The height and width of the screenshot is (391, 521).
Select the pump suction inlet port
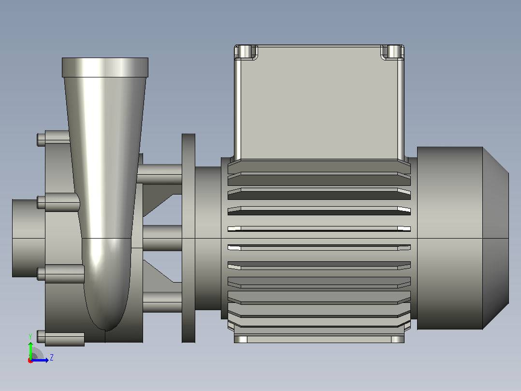(29, 238)
